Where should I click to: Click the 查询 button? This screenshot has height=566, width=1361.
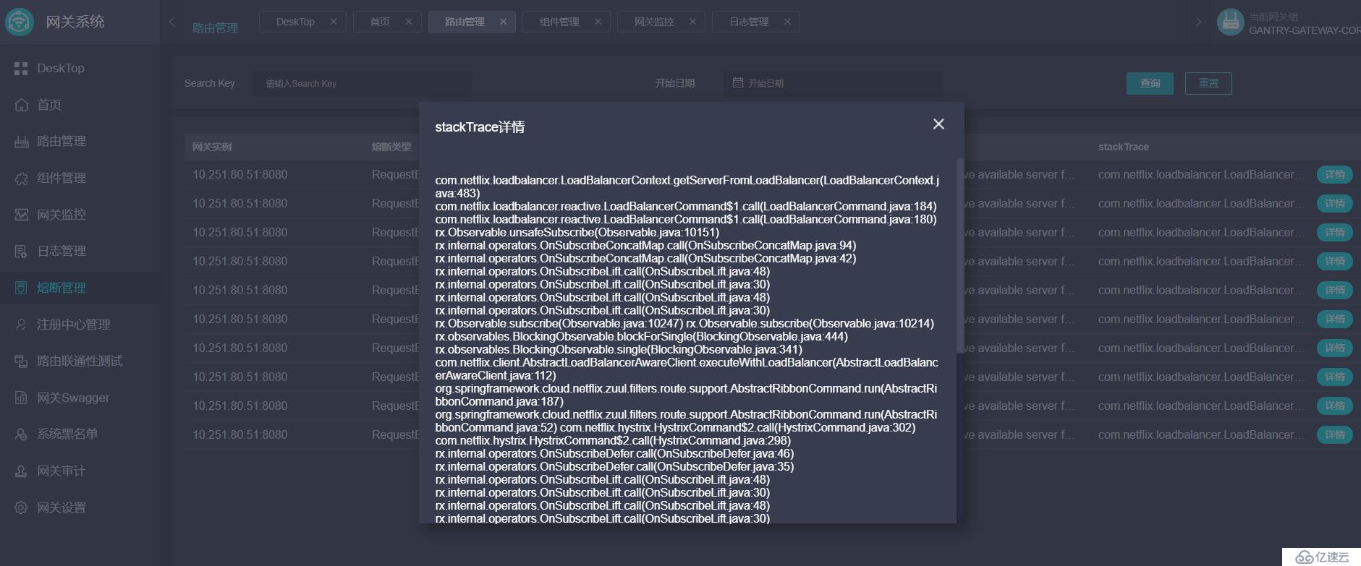pos(1150,83)
